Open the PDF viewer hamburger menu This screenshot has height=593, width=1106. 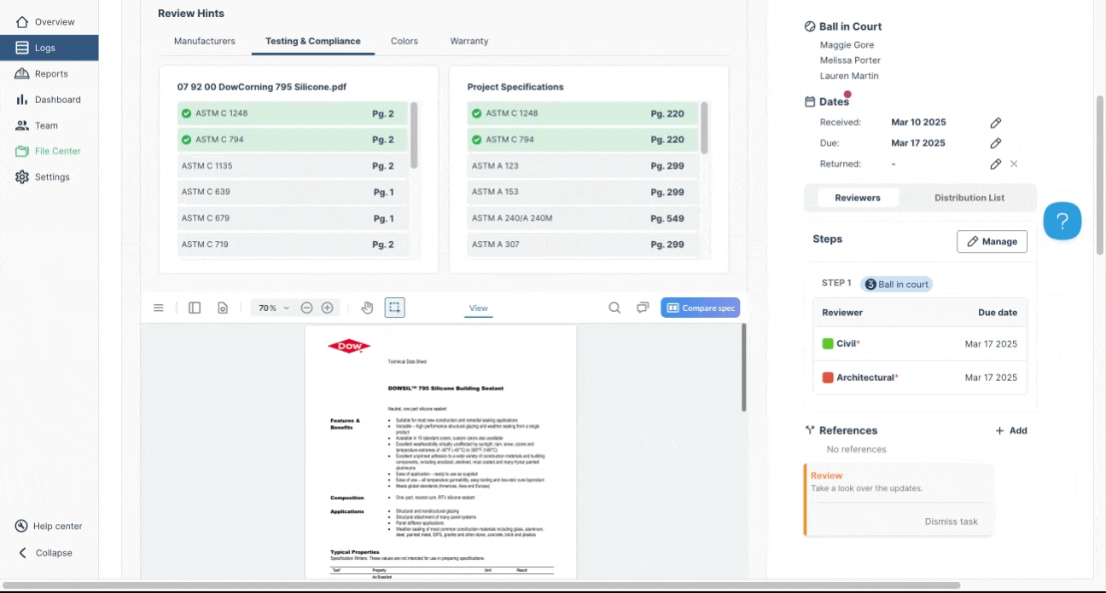click(158, 308)
